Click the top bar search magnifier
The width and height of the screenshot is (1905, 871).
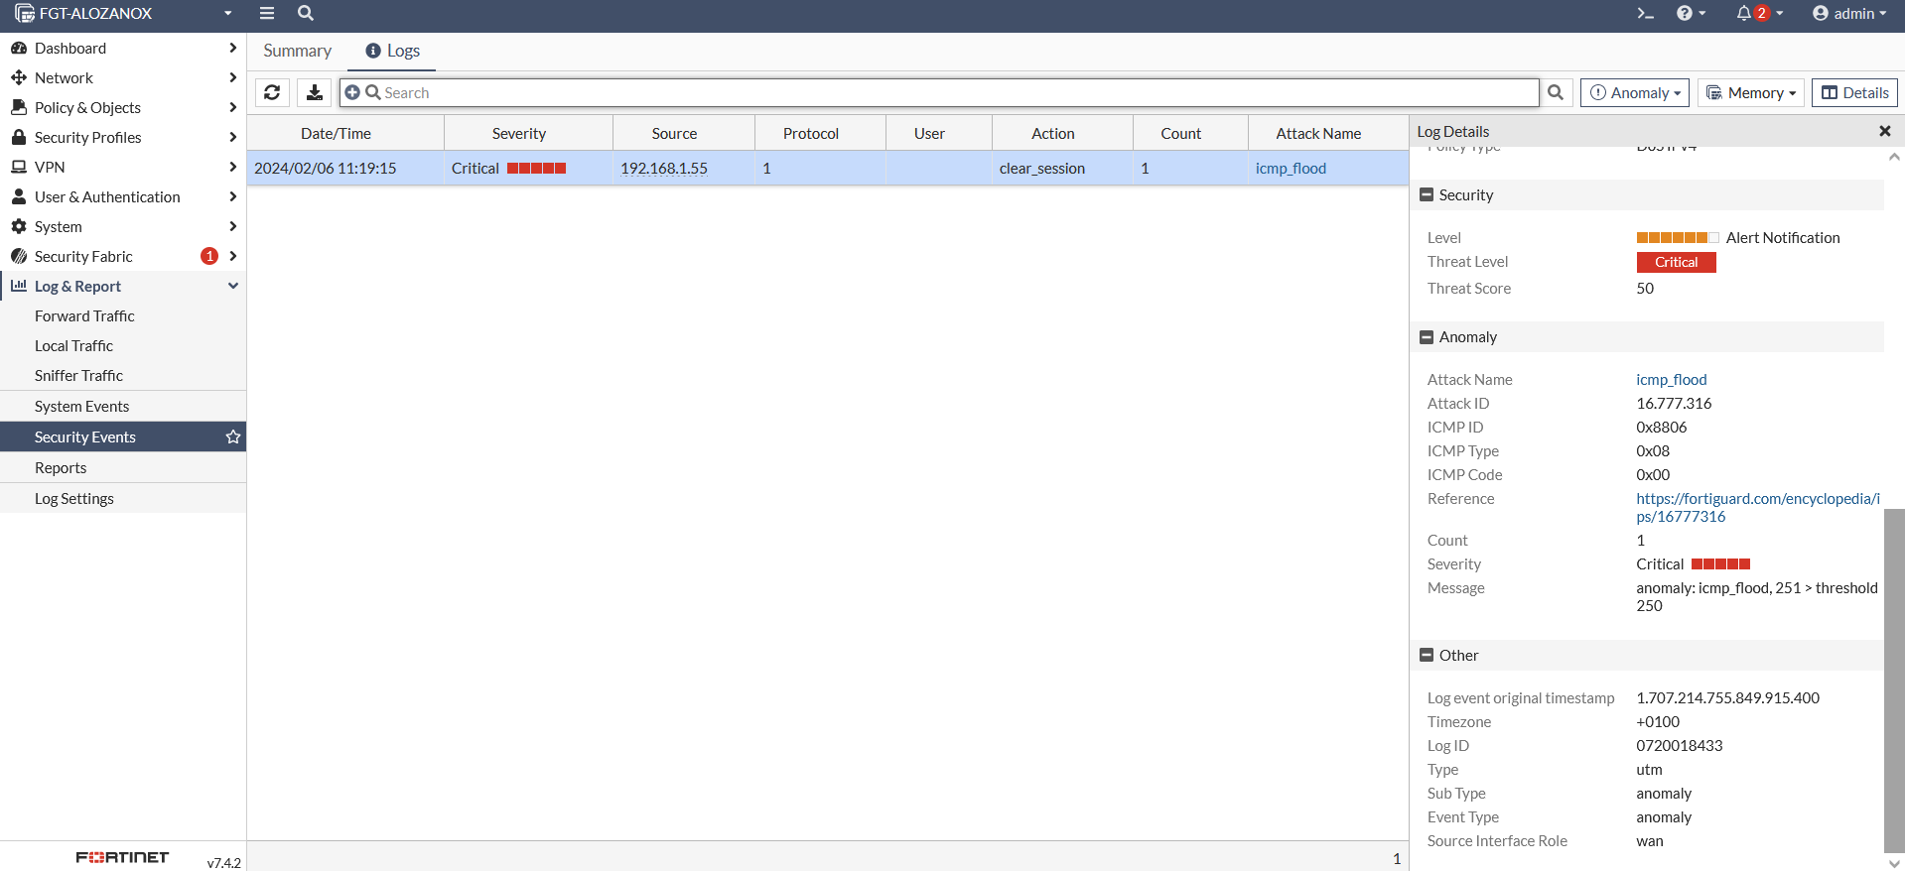coord(306,13)
